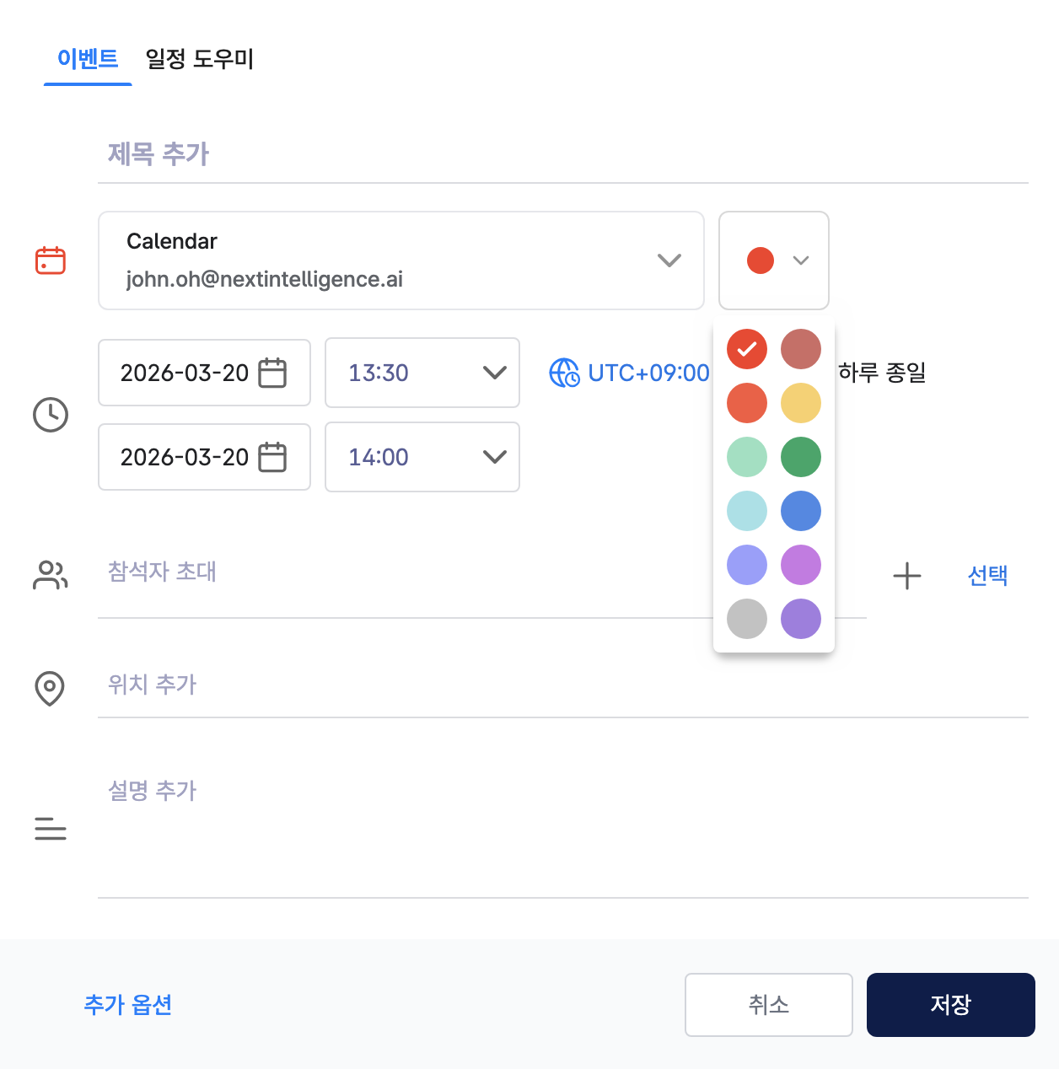The image size is (1059, 1069).
Task: Click the plus icon to add attendee
Action: point(906,576)
